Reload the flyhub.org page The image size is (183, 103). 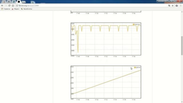tap(9, 6)
